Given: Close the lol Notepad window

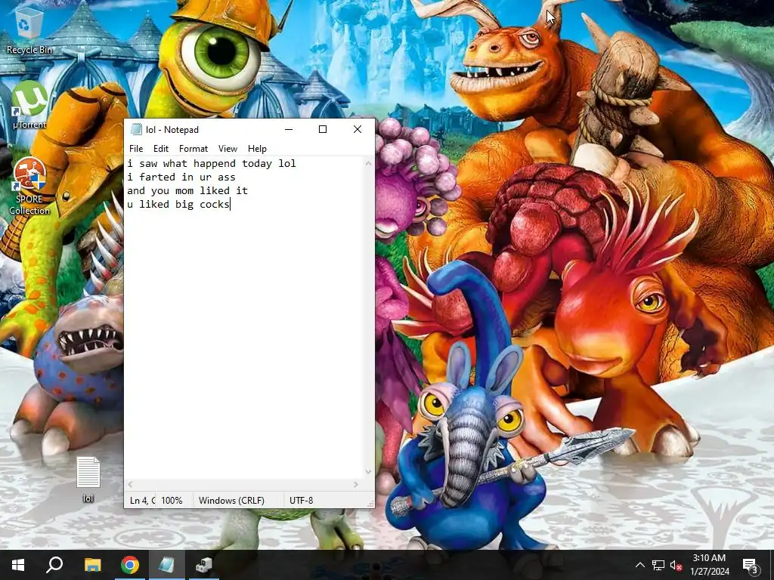Looking at the screenshot, I should (x=358, y=129).
